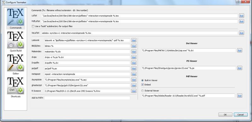Browse for the Bib(la)tex executable
252x122 pixels.
click(x=134, y=46)
